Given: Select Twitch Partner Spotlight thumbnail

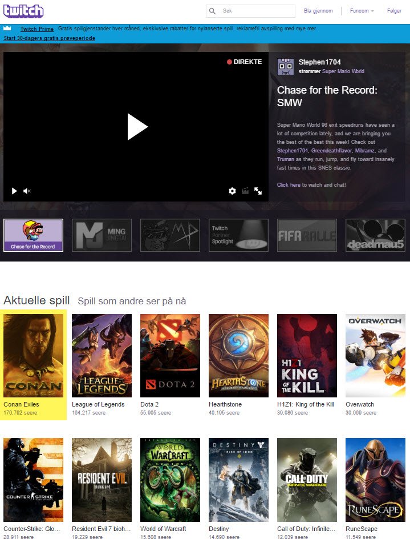Looking at the screenshot, I should (x=238, y=235).
